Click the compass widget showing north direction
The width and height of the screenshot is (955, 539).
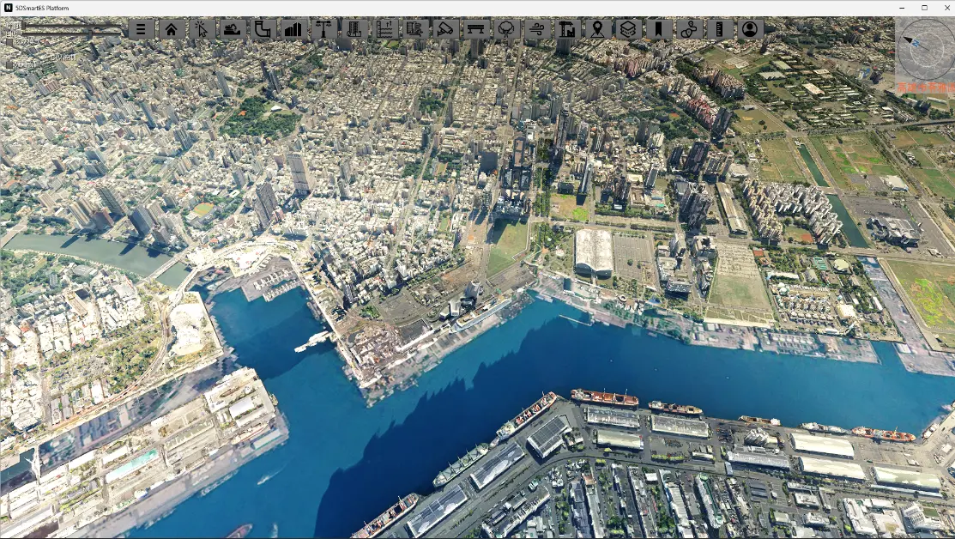click(925, 49)
